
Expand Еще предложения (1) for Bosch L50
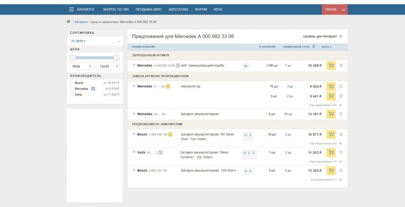coord(326,180)
